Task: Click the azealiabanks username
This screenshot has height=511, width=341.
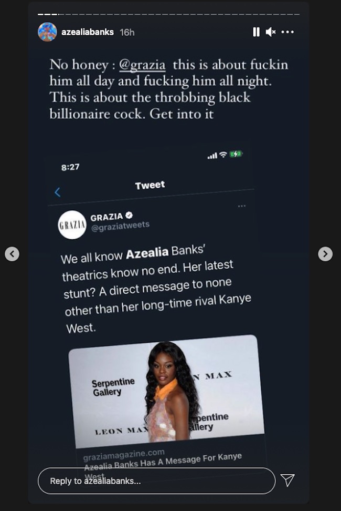Action: click(x=88, y=32)
